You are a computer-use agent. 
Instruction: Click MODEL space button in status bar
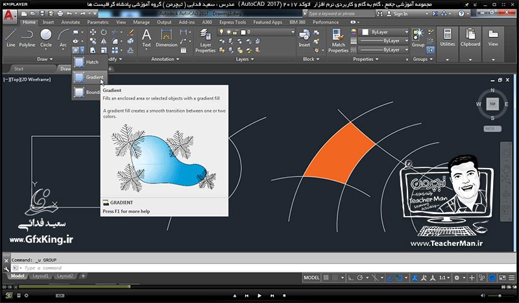pyautogui.click(x=311, y=278)
